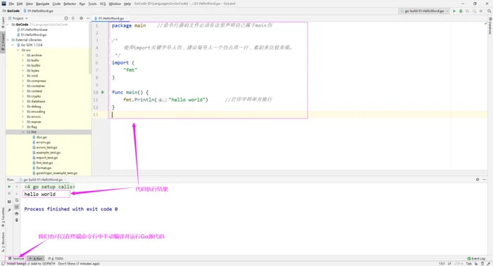Open the Project view selector dropdown
The height and width of the screenshot is (266, 493).
[18, 18]
